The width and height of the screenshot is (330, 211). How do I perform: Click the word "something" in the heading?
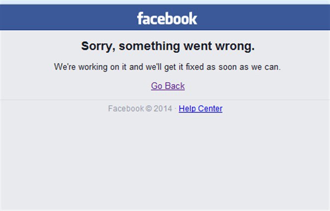coord(145,46)
